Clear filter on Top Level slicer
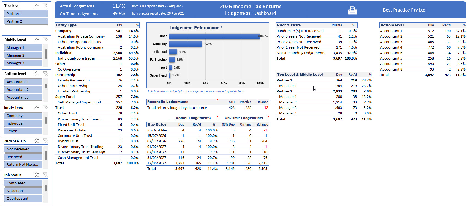468x208 pixels. (45, 5)
